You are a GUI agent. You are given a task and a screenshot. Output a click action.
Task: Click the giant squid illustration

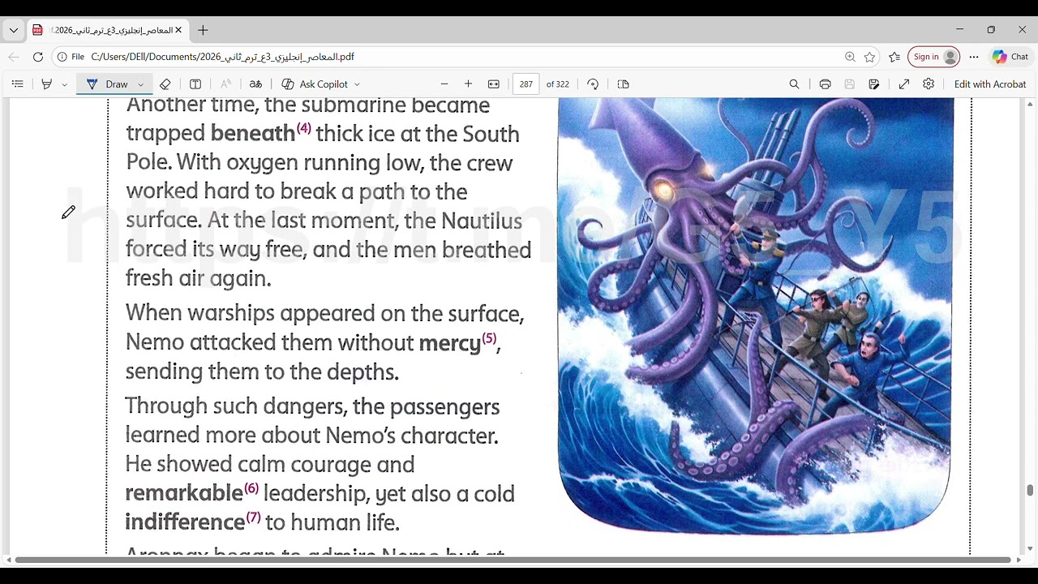(755, 316)
